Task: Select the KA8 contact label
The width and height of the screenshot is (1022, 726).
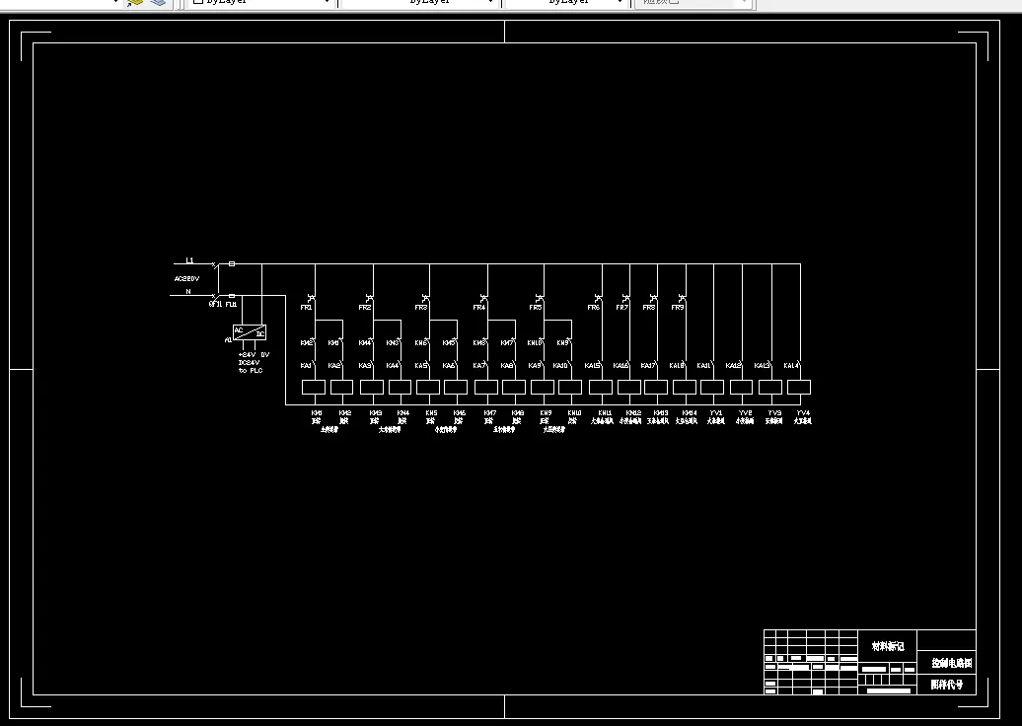Action: (506, 366)
